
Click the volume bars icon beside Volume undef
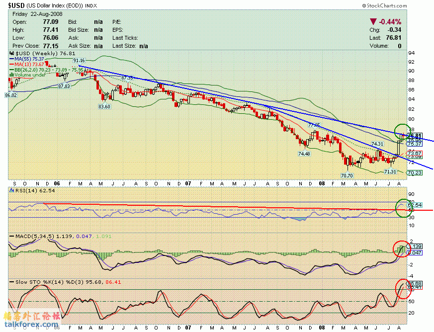pyautogui.click(x=12, y=75)
